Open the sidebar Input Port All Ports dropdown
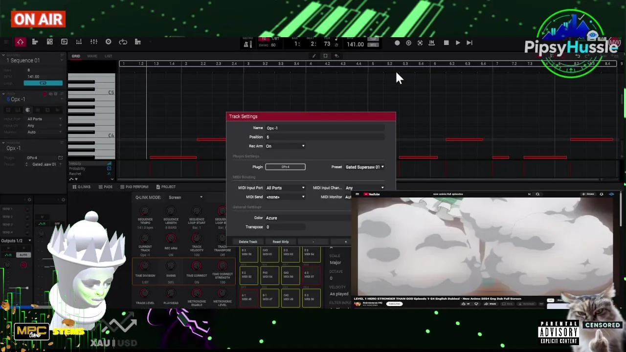 pyautogui.click(x=45, y=119)
